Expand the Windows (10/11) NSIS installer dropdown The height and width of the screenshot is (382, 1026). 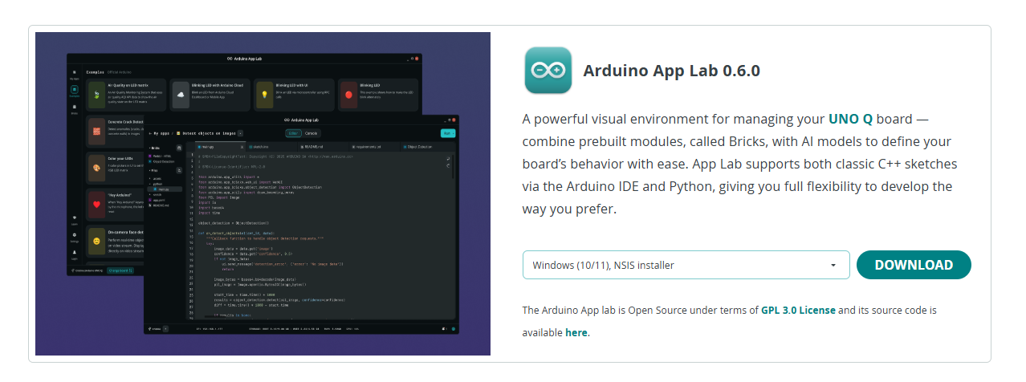pos(686,265)
